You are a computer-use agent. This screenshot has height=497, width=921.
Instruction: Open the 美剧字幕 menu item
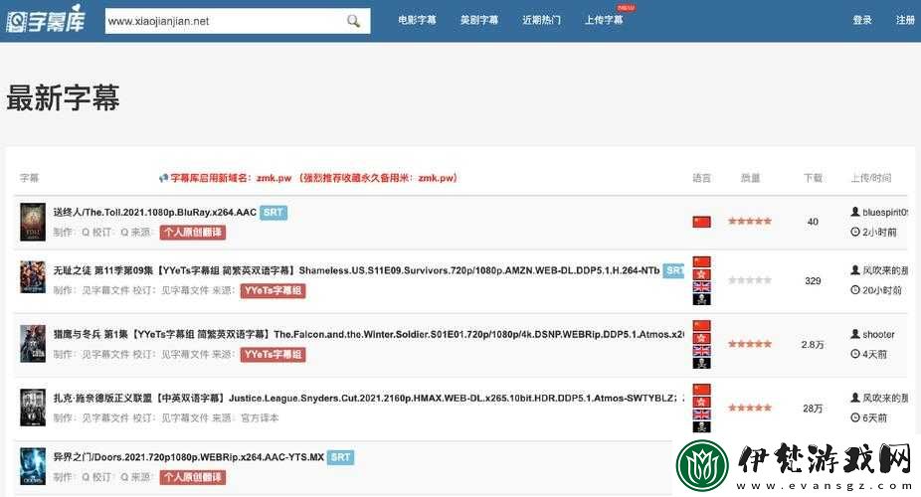click(x=479, y=20)
